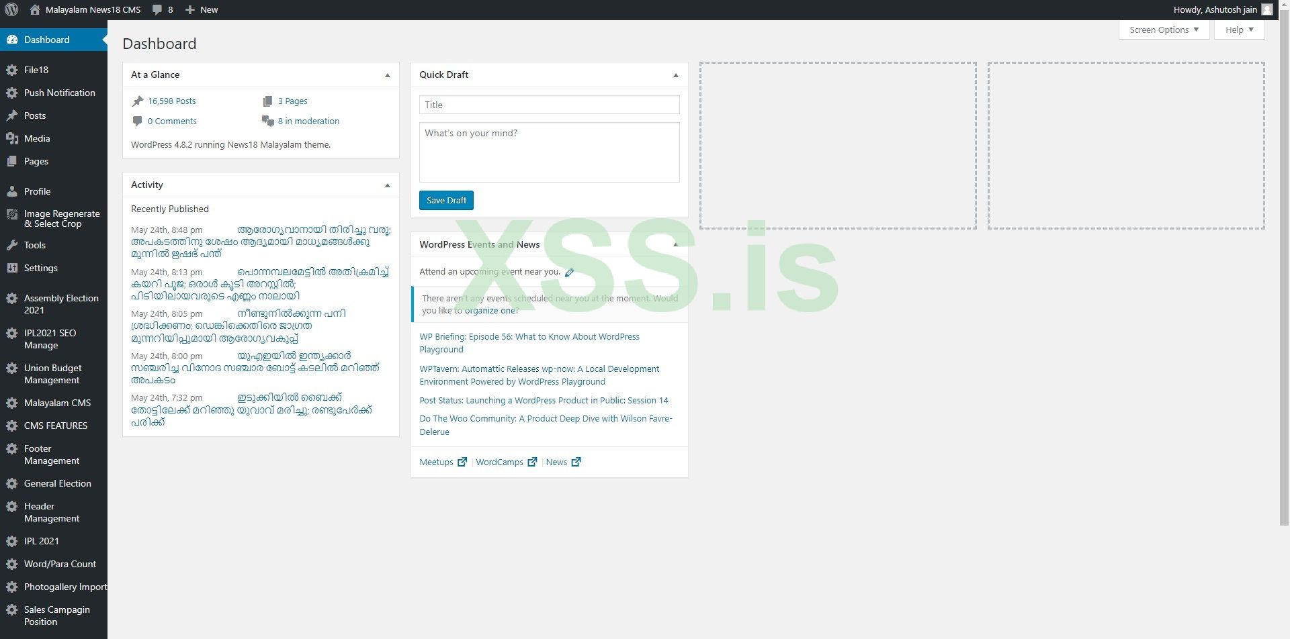Open the Howdy, Ashutosh jain account menu
Viewport: 1290px width, 639px height.
point(1223,10)
